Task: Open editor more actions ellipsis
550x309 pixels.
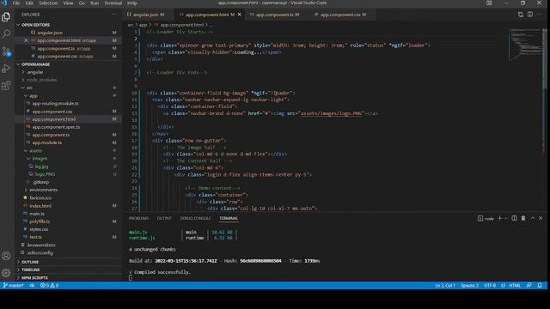Action: (x=540, y=15)
